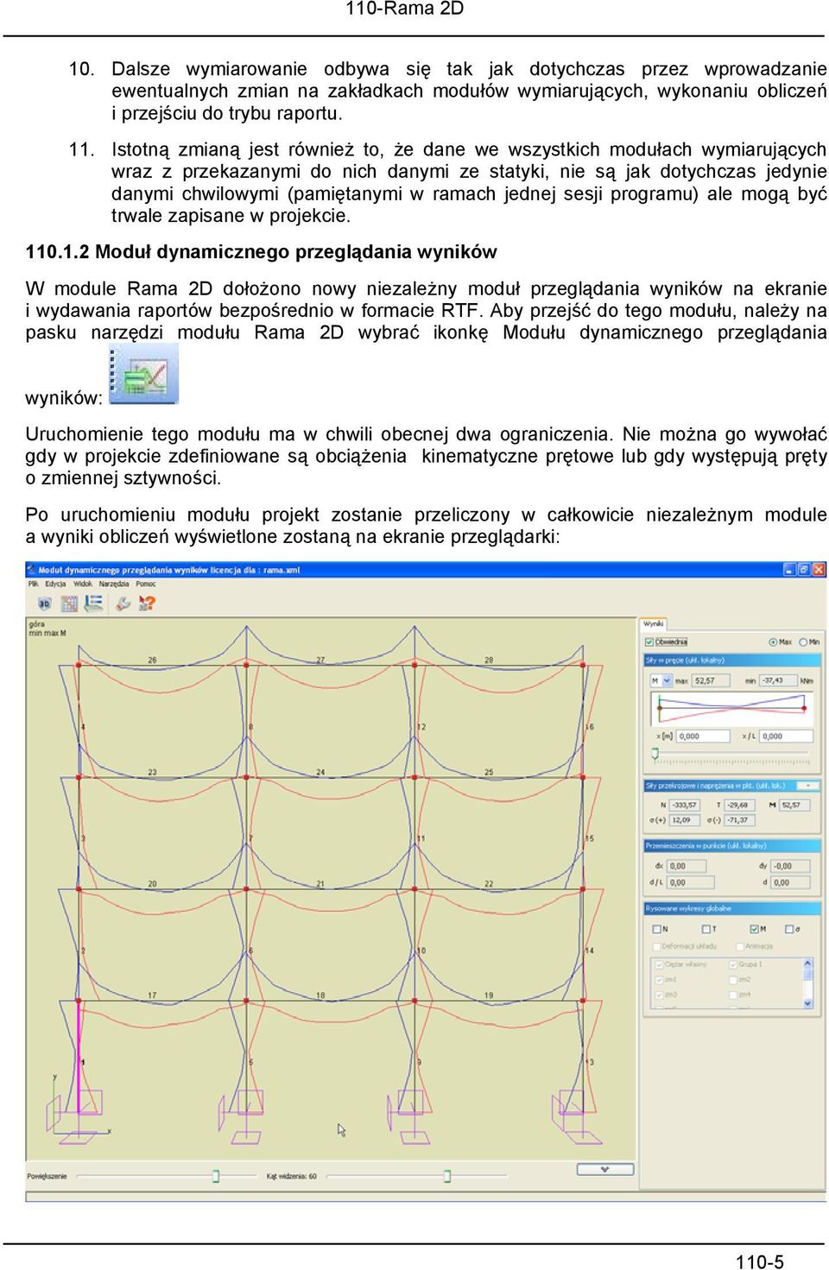This screenshot has width=829, height=1270.
Task: Open the Plik menu
Action: [34, 584]
